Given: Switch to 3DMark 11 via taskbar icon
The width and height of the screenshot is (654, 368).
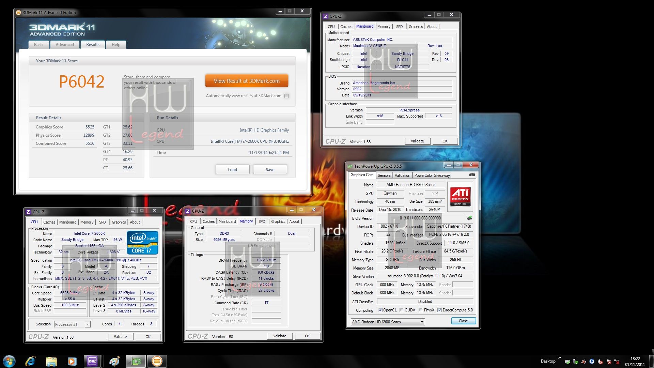Looking at the screenshot, I should [x=157, y=361].
